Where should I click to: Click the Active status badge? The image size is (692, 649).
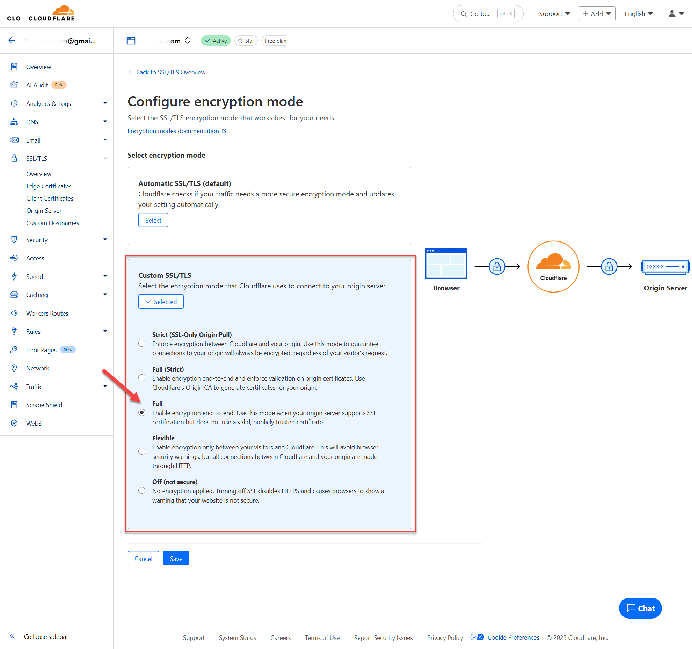(x=216, y=41)
